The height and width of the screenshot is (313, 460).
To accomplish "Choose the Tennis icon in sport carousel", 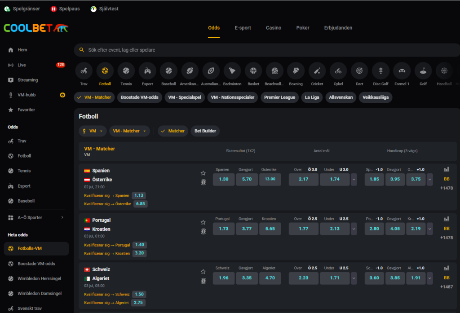I will click(x=126, y=71).
